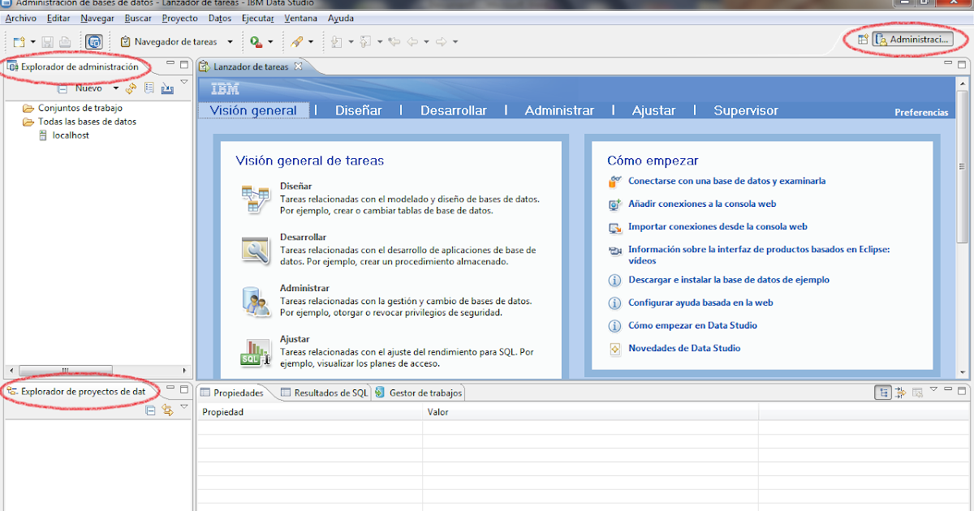Open the Ayuda menu

(341, 18)
